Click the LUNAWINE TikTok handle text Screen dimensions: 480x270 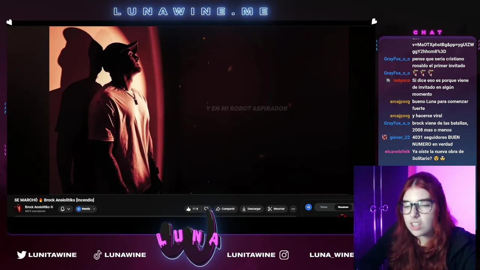125,255
